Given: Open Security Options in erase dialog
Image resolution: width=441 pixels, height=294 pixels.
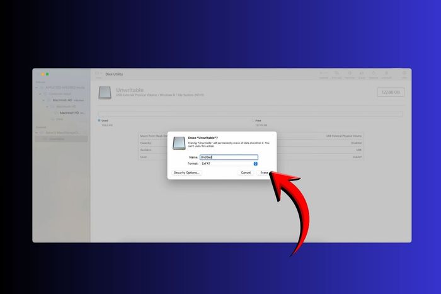Looking at the screenshot, I should pyautogui.click(x=186, y=172).
